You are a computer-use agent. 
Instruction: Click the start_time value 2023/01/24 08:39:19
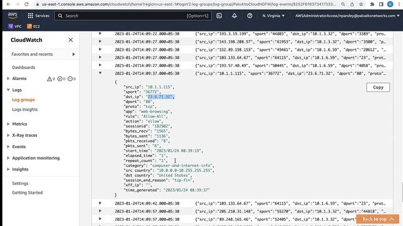pyautogui.click(x=178, y=151)
